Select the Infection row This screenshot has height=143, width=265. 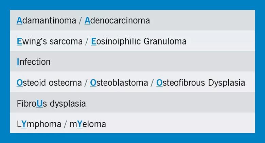click(x=132, y=61)
